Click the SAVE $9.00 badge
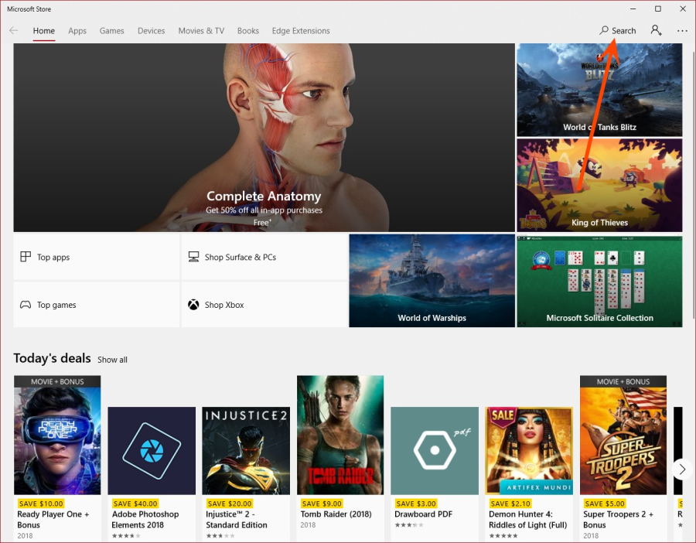This screenshot has height=543, width=696. point(322,504)
